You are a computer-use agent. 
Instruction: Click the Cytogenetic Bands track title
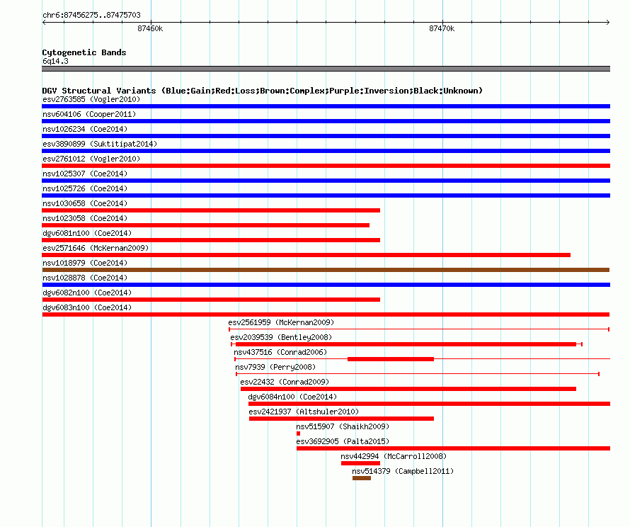tap(84, 52)
